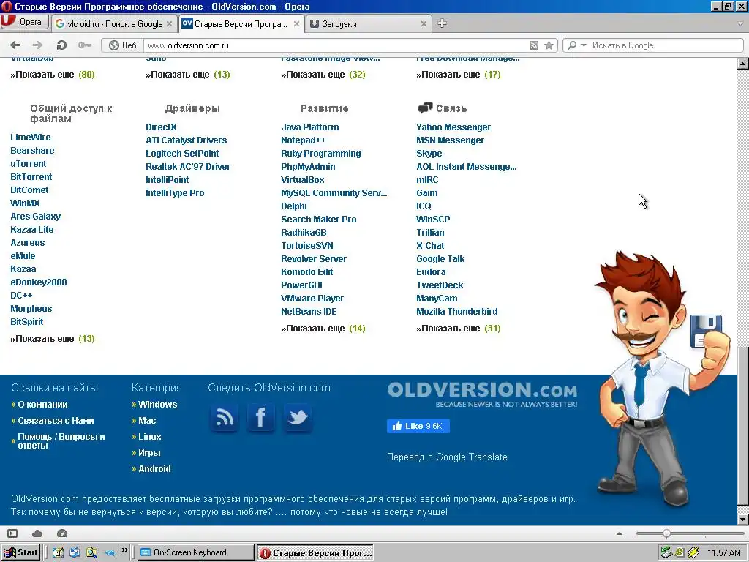
Task: Click Перевод с Google Translate text
Action: tap(447, 457)
